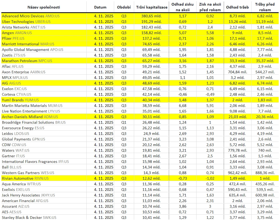This screenshot has height=221, width=280.
Task: Click International Flavors Fragrances IFF:US cell
Action: click(x=35, y=162)
